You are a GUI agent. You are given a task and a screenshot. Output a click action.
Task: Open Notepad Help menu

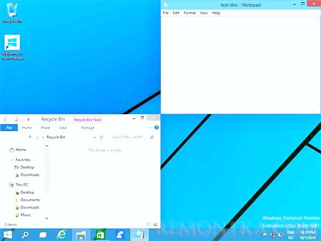(x=216, y=13)
